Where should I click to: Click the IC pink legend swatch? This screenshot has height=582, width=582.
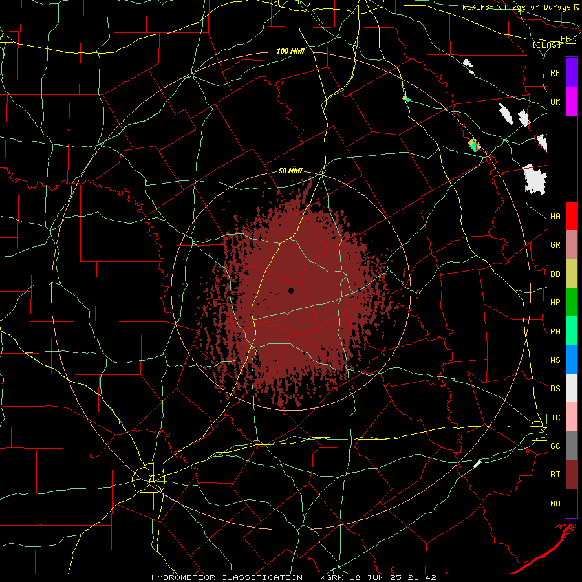pyautogui.click(x=571, y=417)
